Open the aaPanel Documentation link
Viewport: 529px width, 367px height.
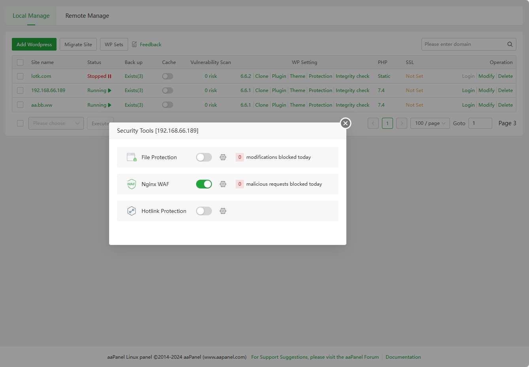tap(403, 357)
